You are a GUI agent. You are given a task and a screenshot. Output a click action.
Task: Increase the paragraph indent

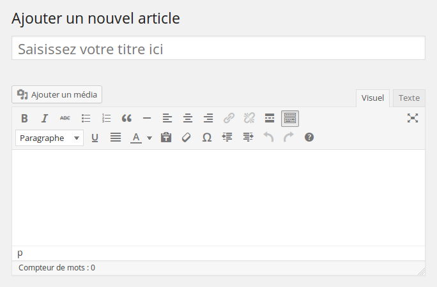click(x=248, y=138)
